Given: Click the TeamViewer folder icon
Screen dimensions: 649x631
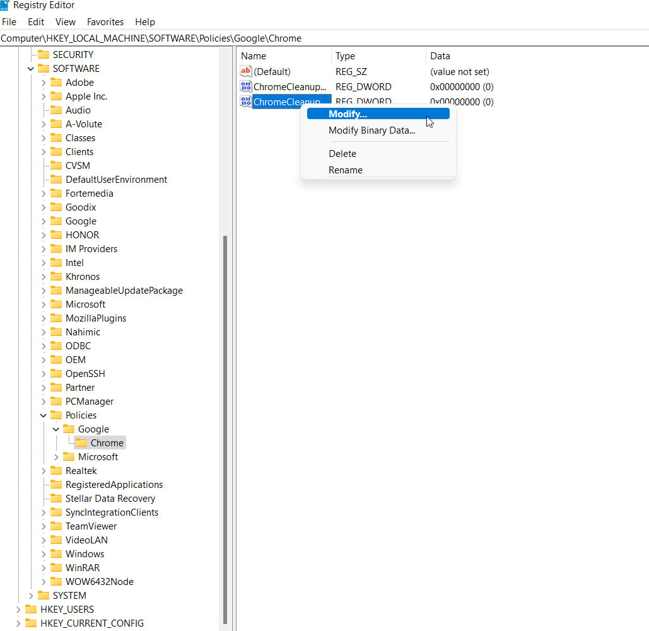Looking at the screenshot, I should (x=56, y=526).
